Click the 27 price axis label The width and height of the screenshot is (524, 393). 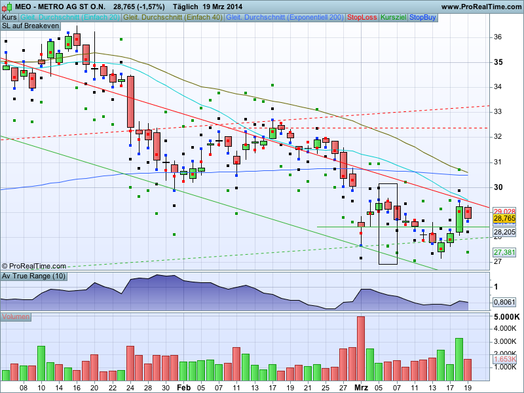click(498, 261)
